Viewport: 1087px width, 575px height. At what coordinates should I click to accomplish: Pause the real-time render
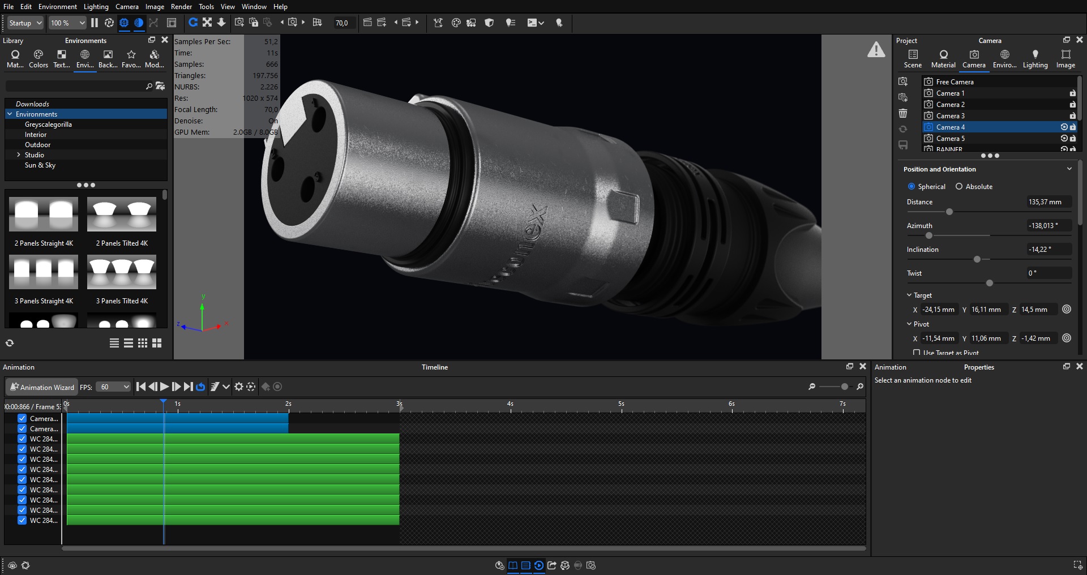pyautogui.click(x=95, y=23)
